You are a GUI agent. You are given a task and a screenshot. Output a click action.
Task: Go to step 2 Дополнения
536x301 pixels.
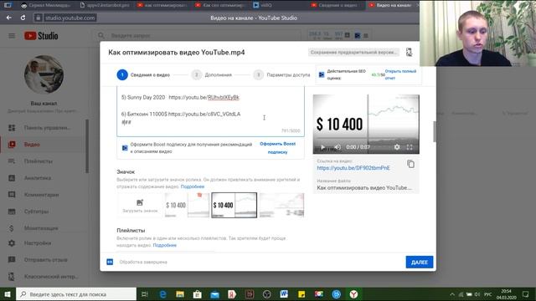pos(212,74)
